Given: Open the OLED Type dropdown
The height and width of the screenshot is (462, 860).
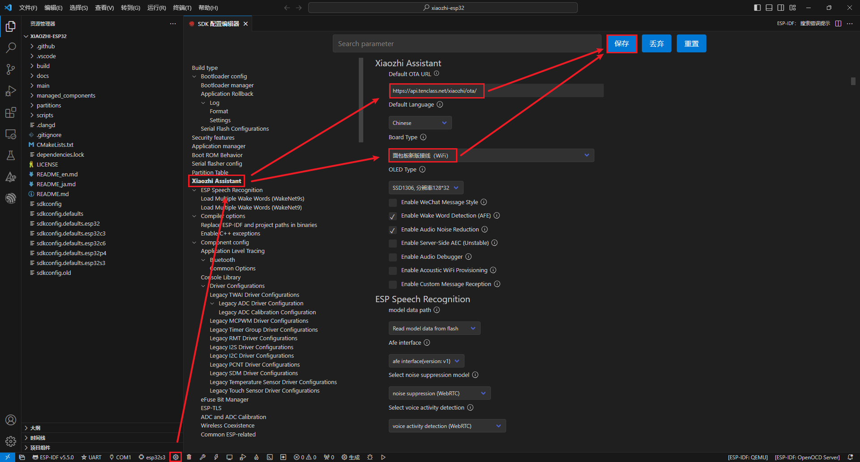Looking at the screenshot, I should (x=426, y=188).
